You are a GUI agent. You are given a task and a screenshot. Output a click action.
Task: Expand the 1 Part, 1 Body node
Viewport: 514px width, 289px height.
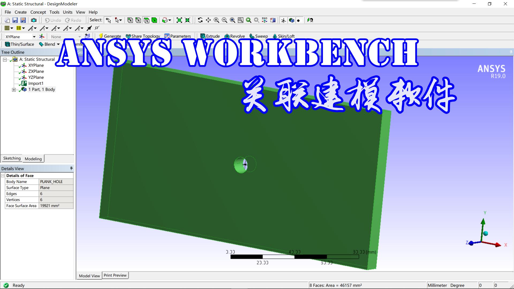coord(14,90)
